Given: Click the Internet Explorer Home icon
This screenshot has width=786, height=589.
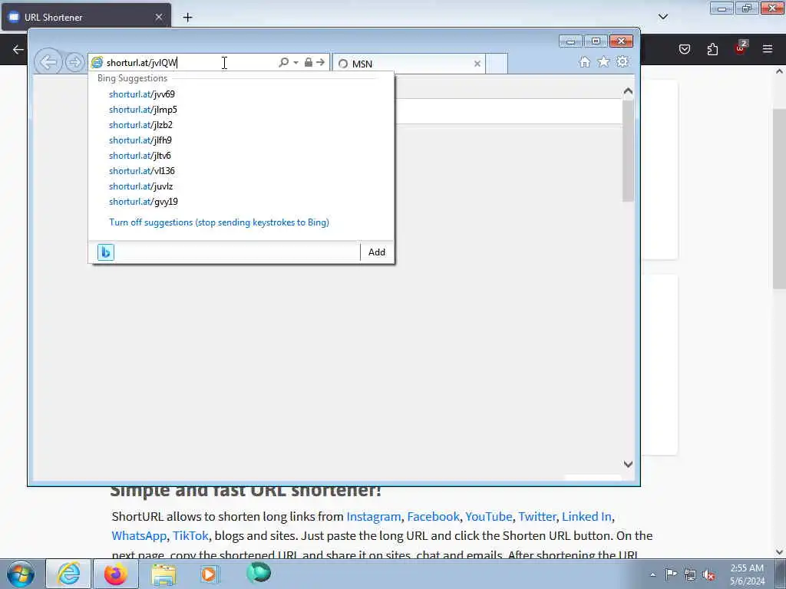Looking at the screenshot, I should (584, 61).
